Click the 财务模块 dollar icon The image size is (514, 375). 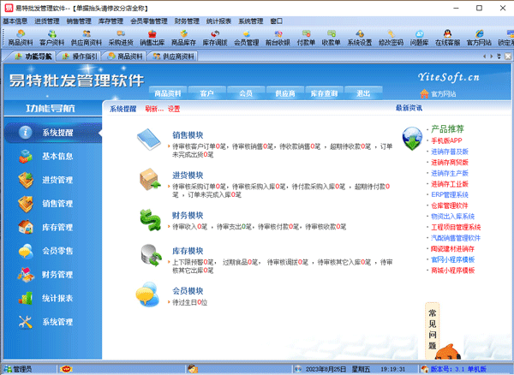(x=151, y=220)
